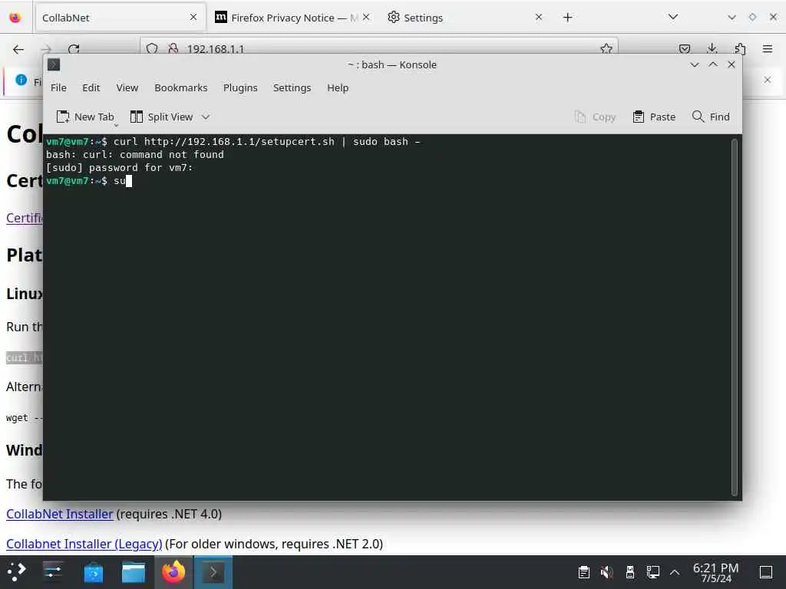This screenshot has width=786, height=589.
Task: Open the Bookmarks menu in Konsole
Action: pos(180,87)
